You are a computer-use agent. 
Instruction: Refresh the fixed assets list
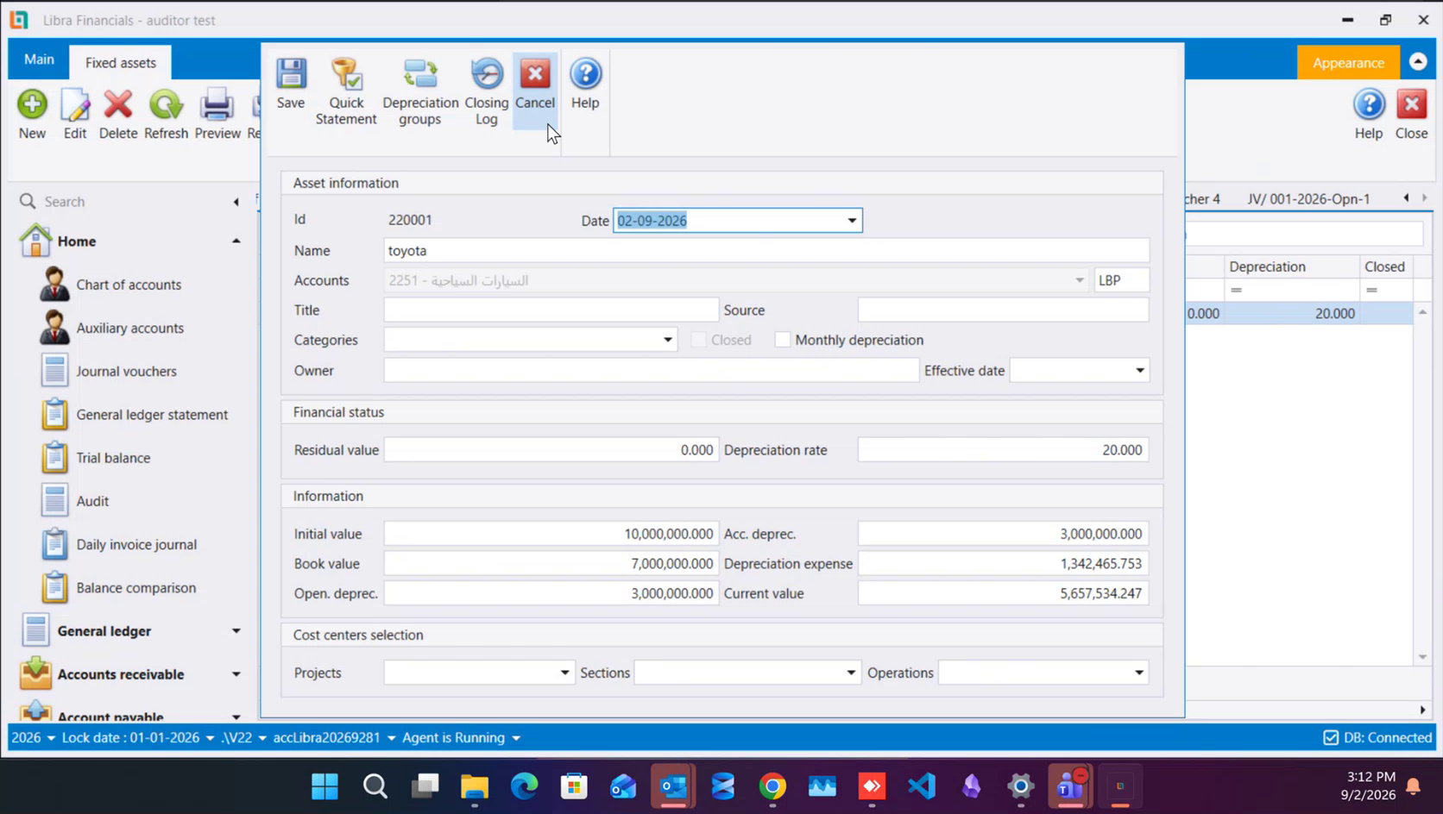click(x=166, y=114)
